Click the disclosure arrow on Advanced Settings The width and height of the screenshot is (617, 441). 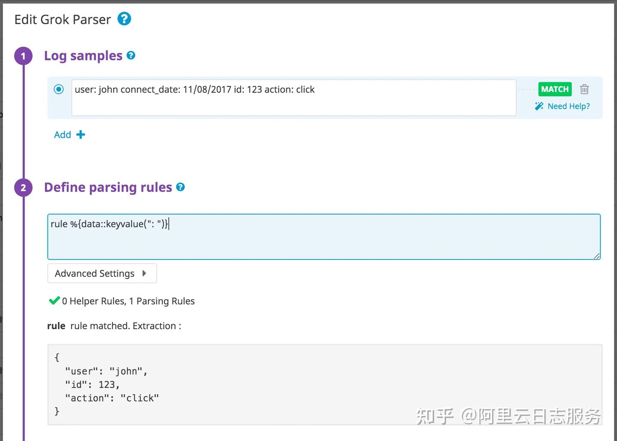pos(145,273)
